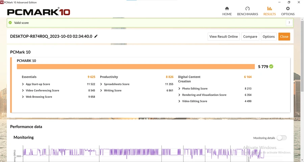304x162 pixels.
Task: Click the PCMark 10 app icon in title bar
Action: 2,2
